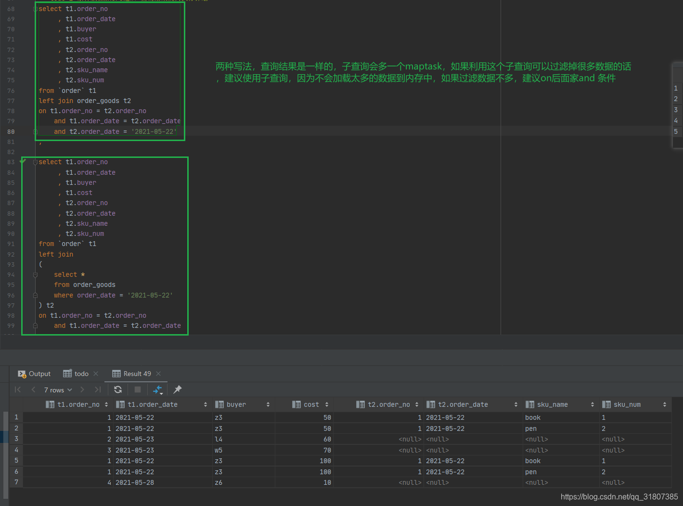Click the green checkmark beside line 83
The image size is (683, 506).
tap(23, 161)
